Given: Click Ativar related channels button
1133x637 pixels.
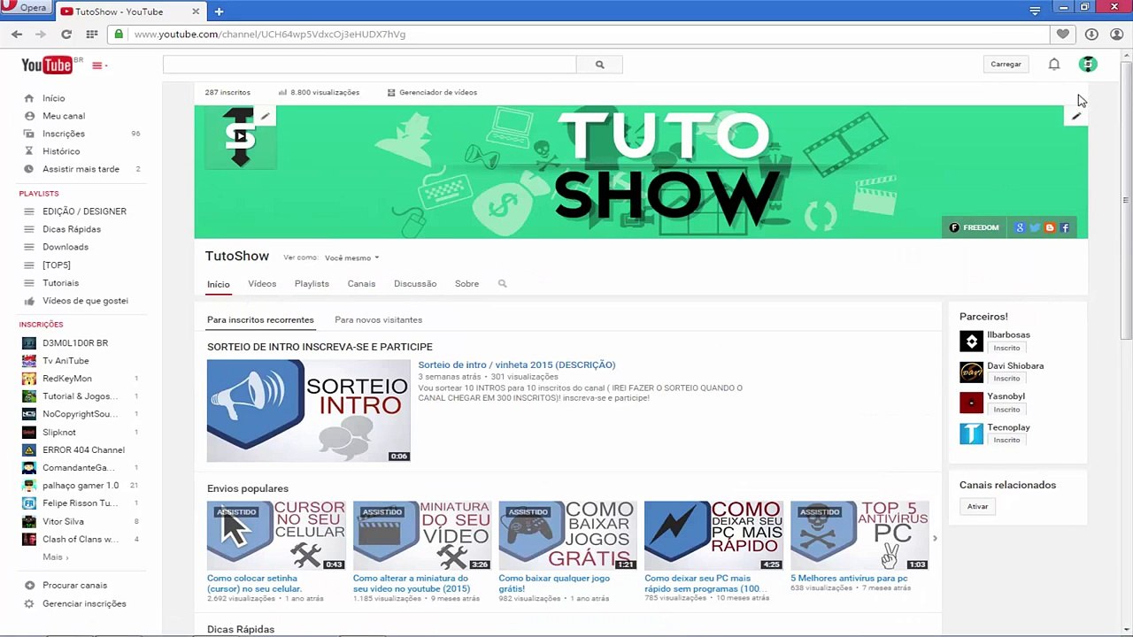Looking at the screenshot, I should click(x=977, y=507).
